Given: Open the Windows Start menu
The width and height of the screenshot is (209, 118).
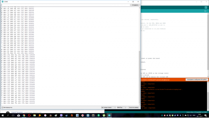Looking at the screenshot, I should click(3, 115).
